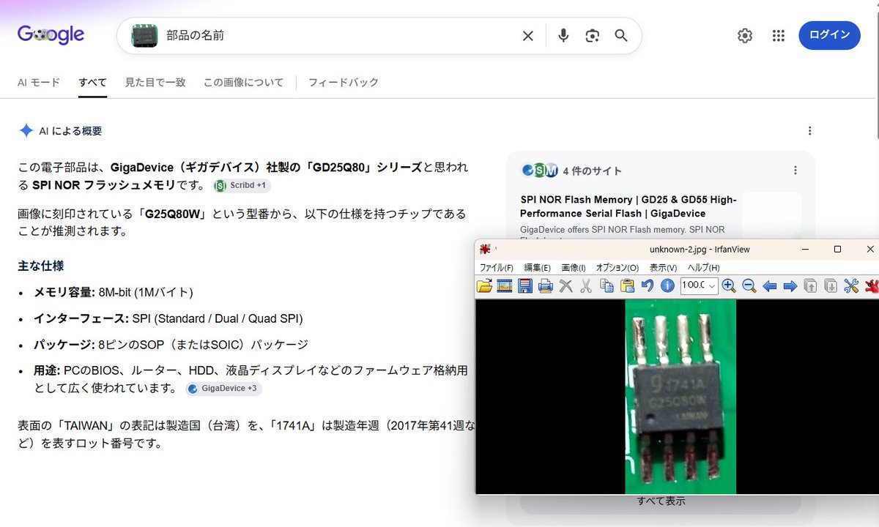Click the フィードバック link
This screenshot has height=527, width=879.
tap(344, 82)
